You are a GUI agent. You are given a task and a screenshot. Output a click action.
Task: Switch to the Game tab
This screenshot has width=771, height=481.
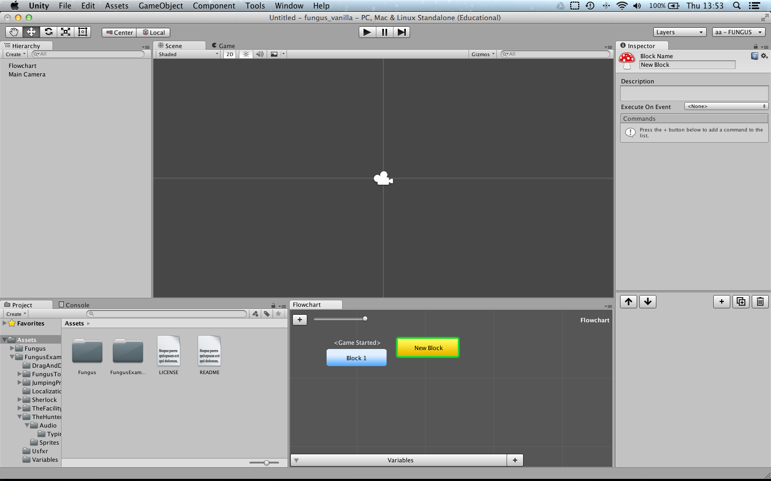click(x=223, y=46)
